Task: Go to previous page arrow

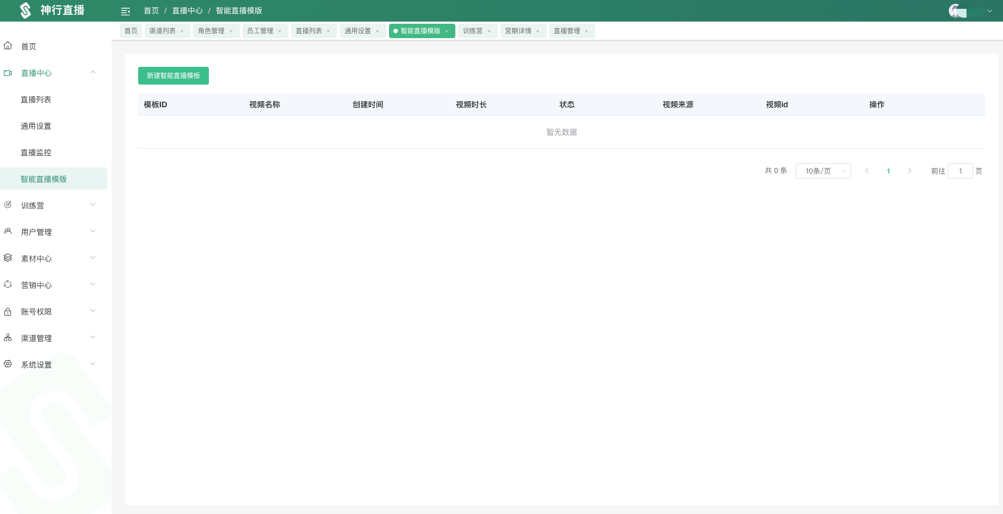Action: coord(867,171)
